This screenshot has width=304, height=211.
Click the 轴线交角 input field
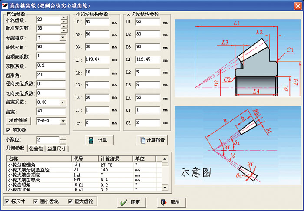[x=51, y=47]
